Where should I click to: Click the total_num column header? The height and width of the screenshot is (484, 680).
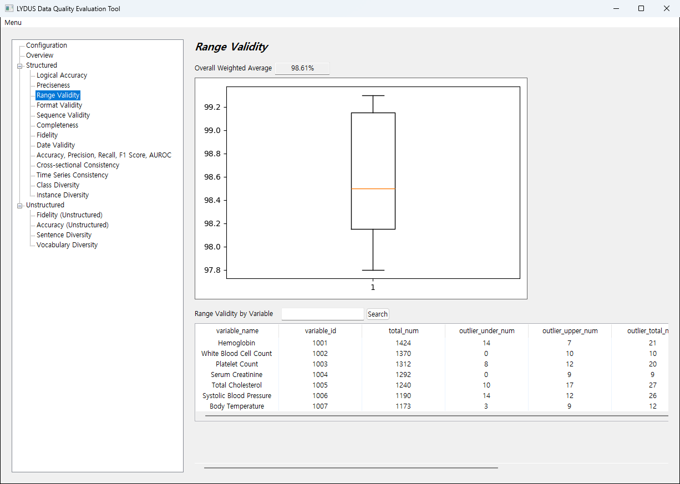click(404, 331)
